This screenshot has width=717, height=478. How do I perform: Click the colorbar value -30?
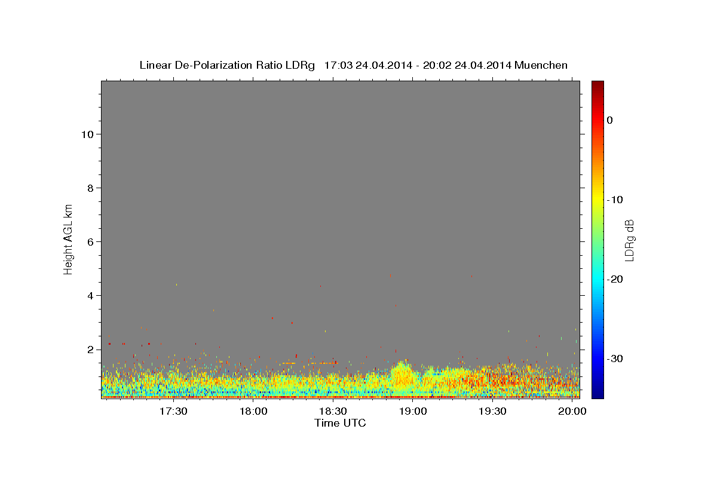(615, 358)
